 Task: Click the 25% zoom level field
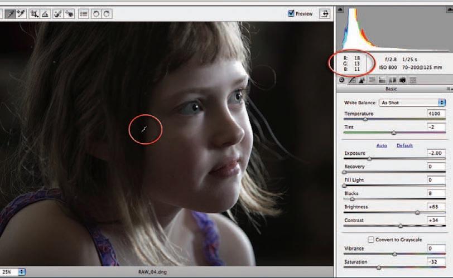[x=9, y=272]
